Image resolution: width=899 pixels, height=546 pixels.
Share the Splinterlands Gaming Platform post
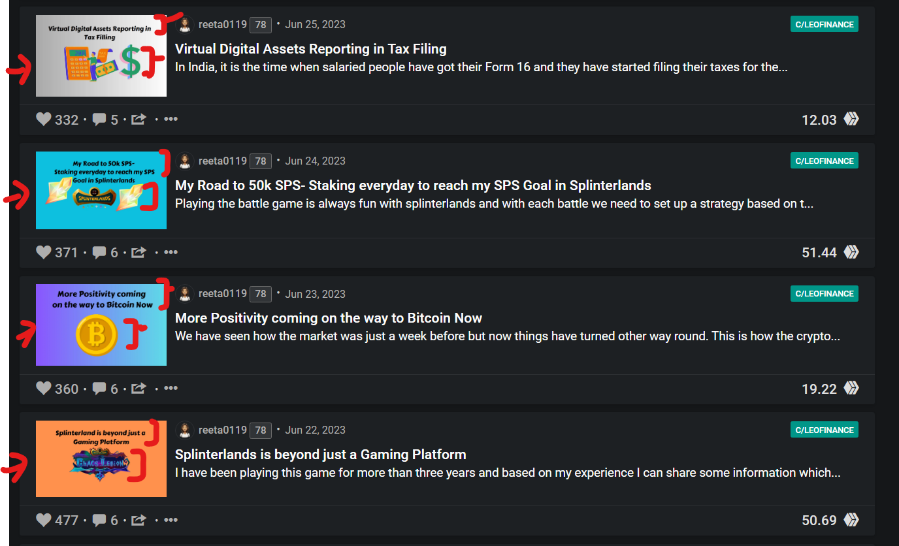point(139,520)
